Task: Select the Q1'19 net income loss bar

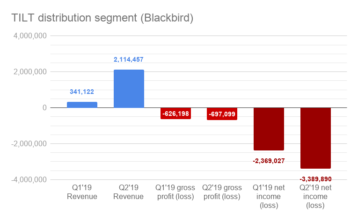Action: coord(269,129)
